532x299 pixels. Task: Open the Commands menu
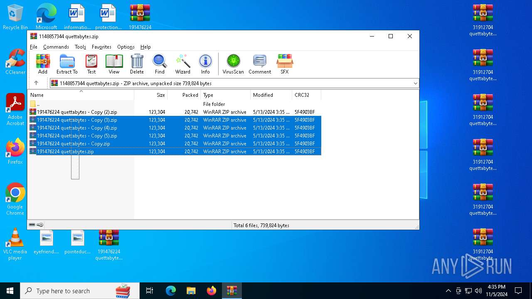point(56,47)
